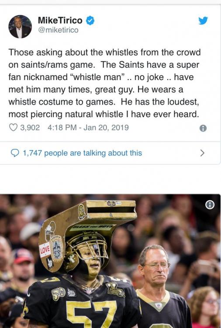Screen dimensions: 221x328
Task: Click the 50 patch on the jersey
Action: point(59,294)
